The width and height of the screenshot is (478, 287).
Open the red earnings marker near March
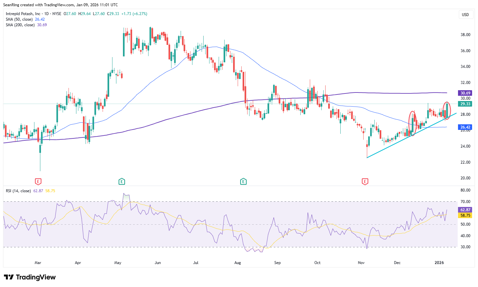(38, 181)
